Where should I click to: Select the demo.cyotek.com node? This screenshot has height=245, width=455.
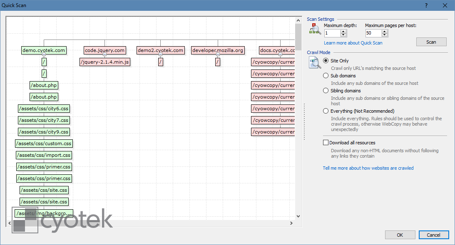point(44,50)
